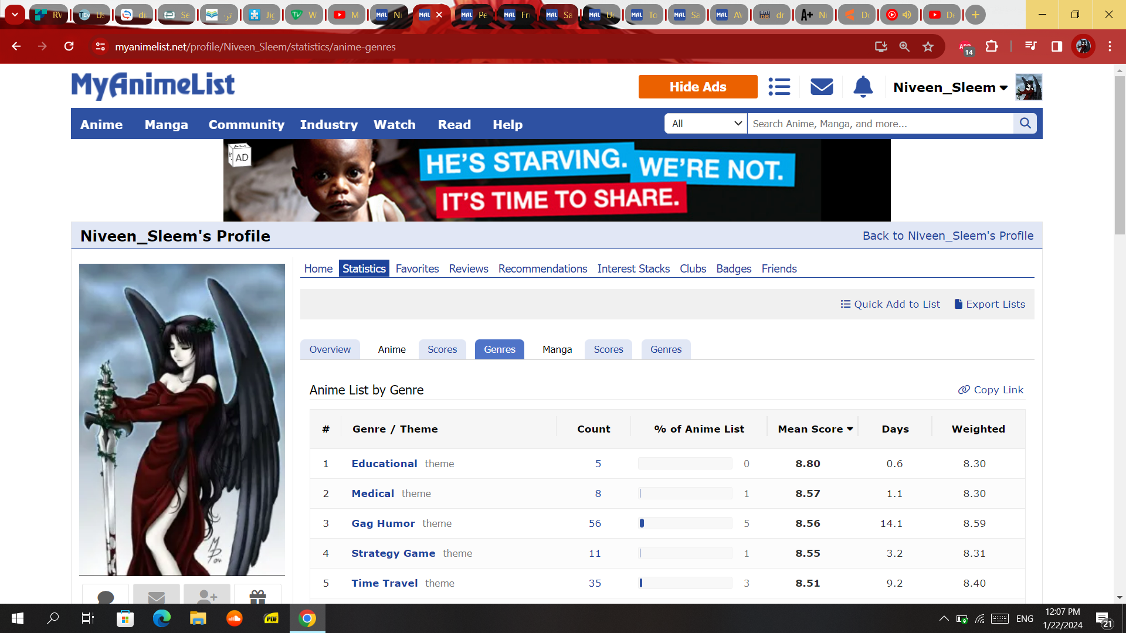Open File Explorer from the taskbar

(x=198, y=618)
